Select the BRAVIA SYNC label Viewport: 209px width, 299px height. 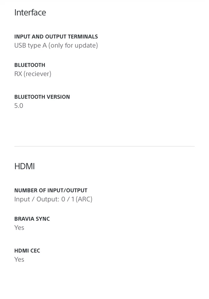(x=32, y=219)
